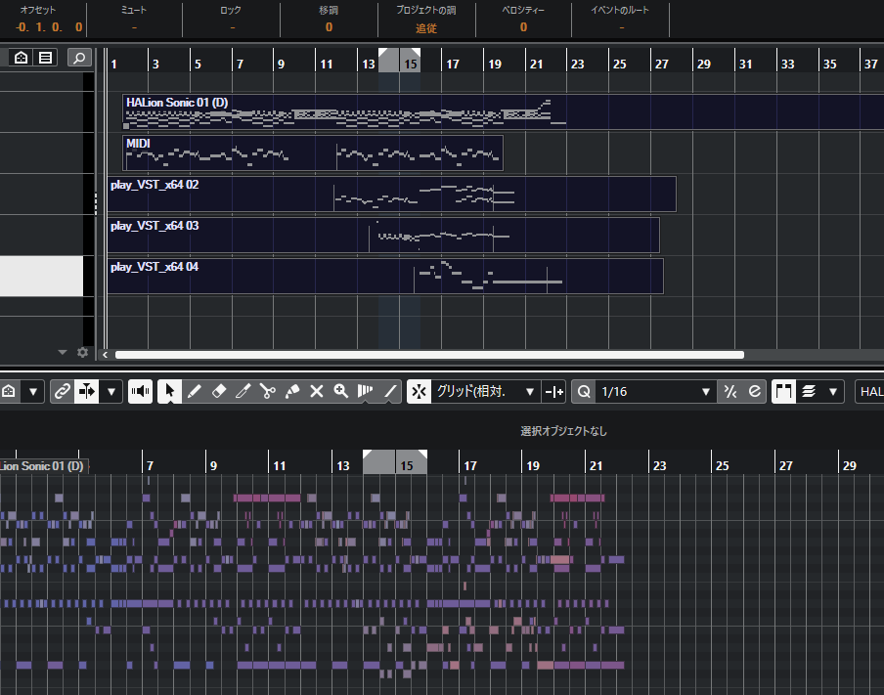Select the Split scissors tool

tap(268, 391)
